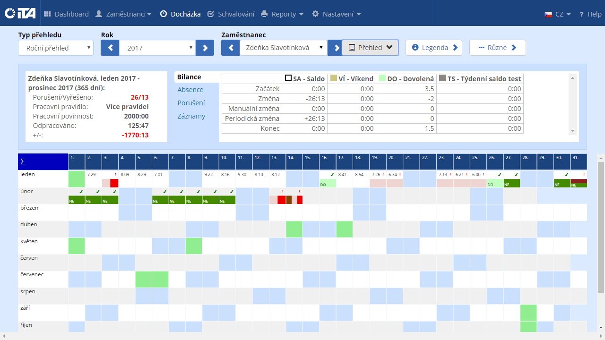The image size is (605, 340).
Task: Select next employee arrow button
Action: pyautogui.click(x=335, y=48)
